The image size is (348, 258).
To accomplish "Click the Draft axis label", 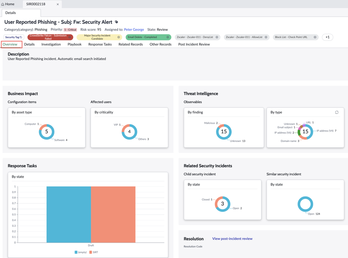I will tap(91, 245).
